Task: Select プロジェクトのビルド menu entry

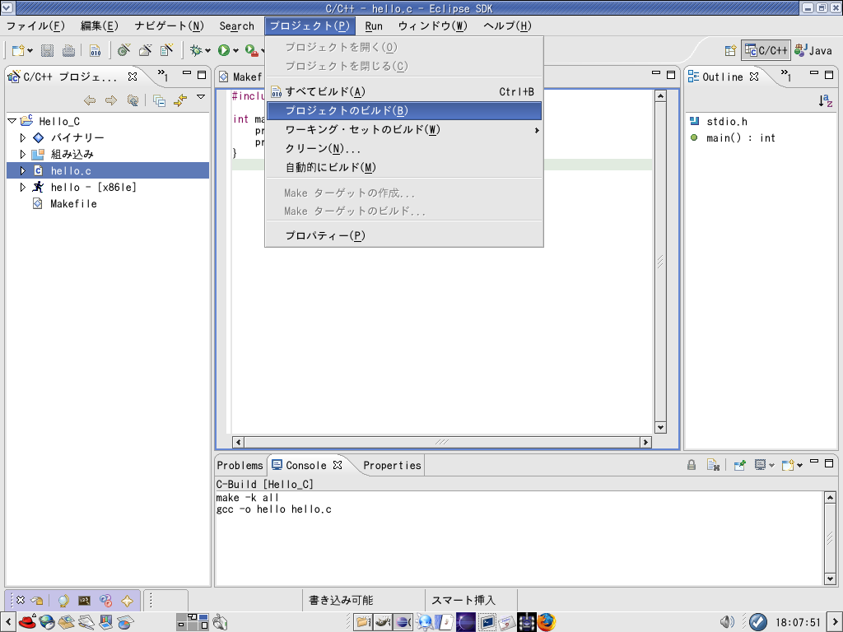Action: (x=346, y=110)
